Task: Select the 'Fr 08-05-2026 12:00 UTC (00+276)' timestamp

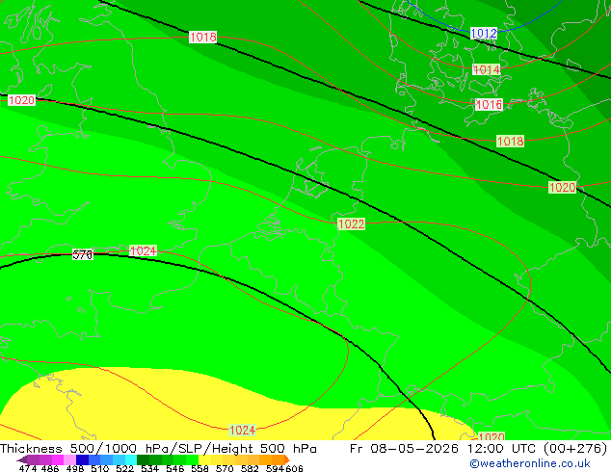Action: click(x=479, y=449)
